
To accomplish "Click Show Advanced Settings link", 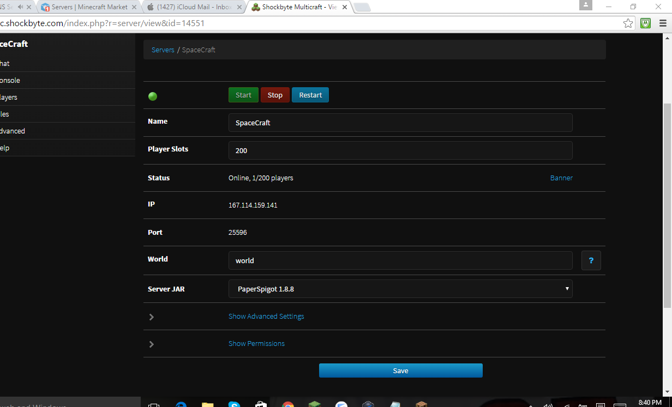I will point(266,316).
